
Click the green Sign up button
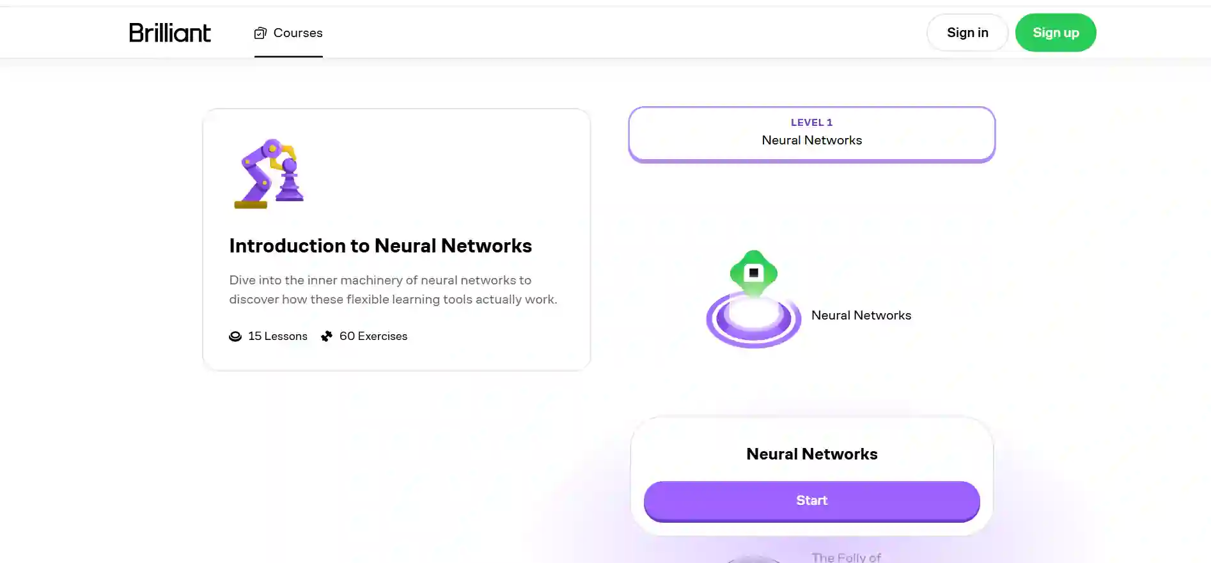click(x=1056, y=33)
